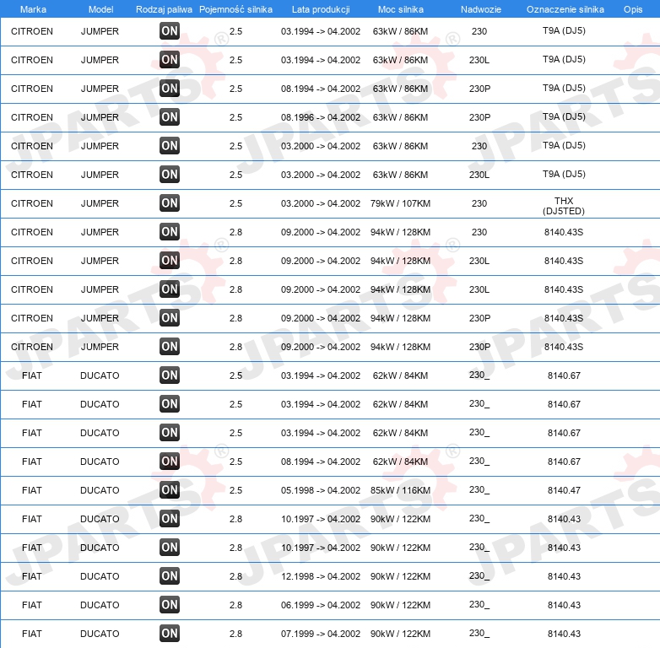
Task: Select the '79kW / 107KM' power cell
Action: point(400,203)
